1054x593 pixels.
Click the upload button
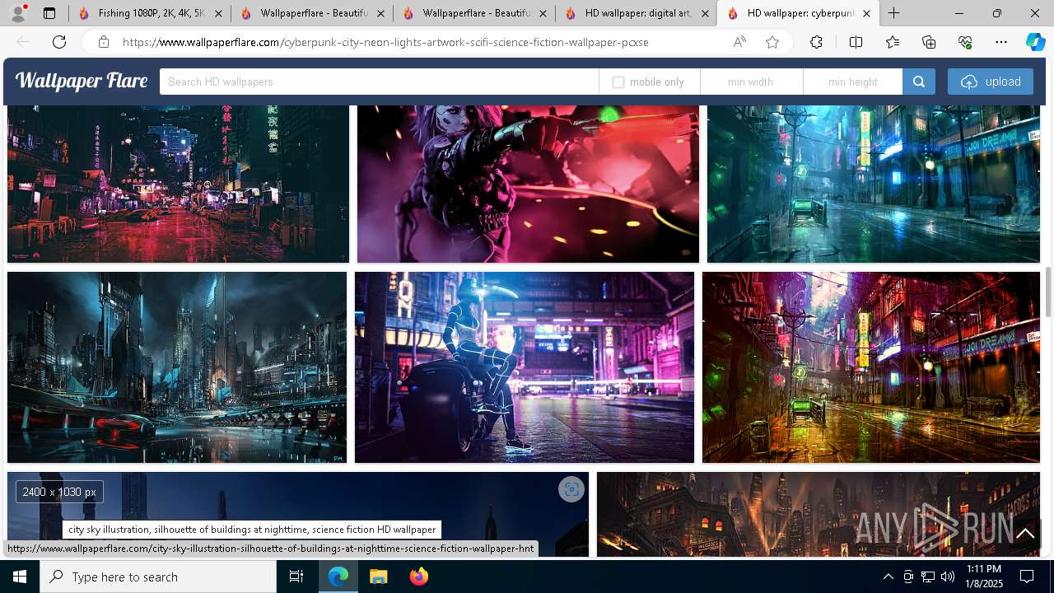pos(991,82)
